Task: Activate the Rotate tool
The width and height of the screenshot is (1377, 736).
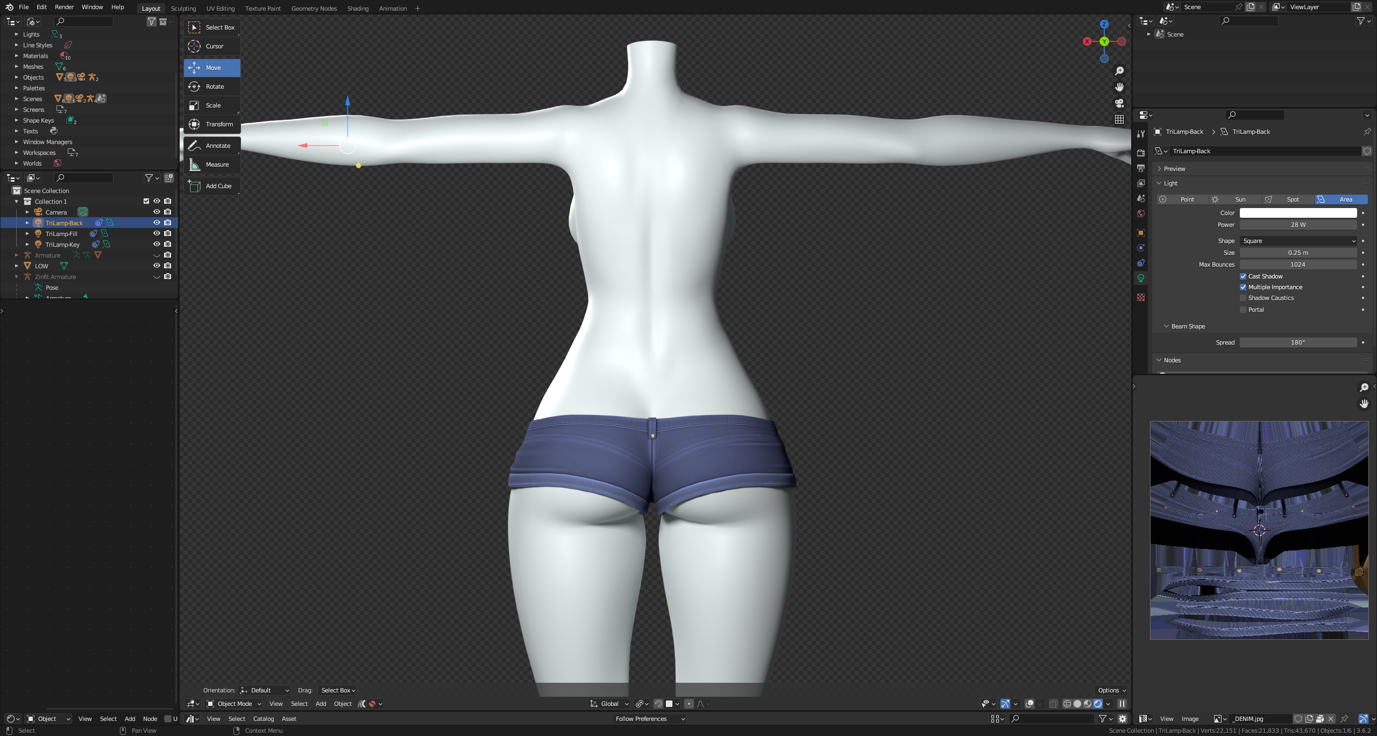Action: pyautogui.click(x=212, y=87)
